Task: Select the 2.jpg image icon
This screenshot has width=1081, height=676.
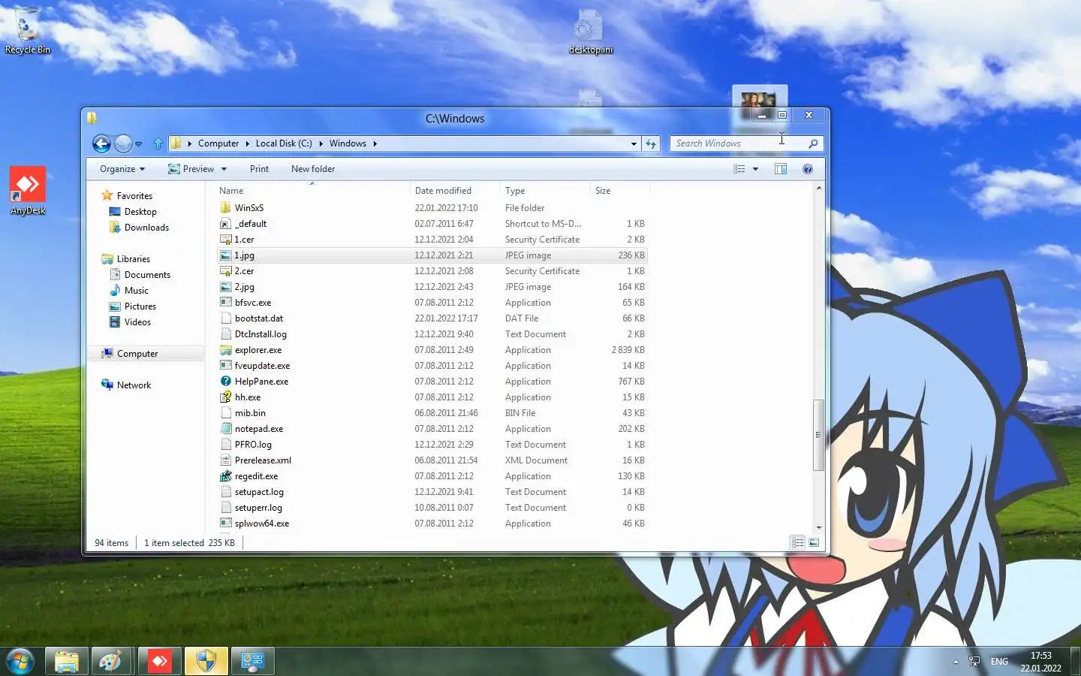Action: 226,287
